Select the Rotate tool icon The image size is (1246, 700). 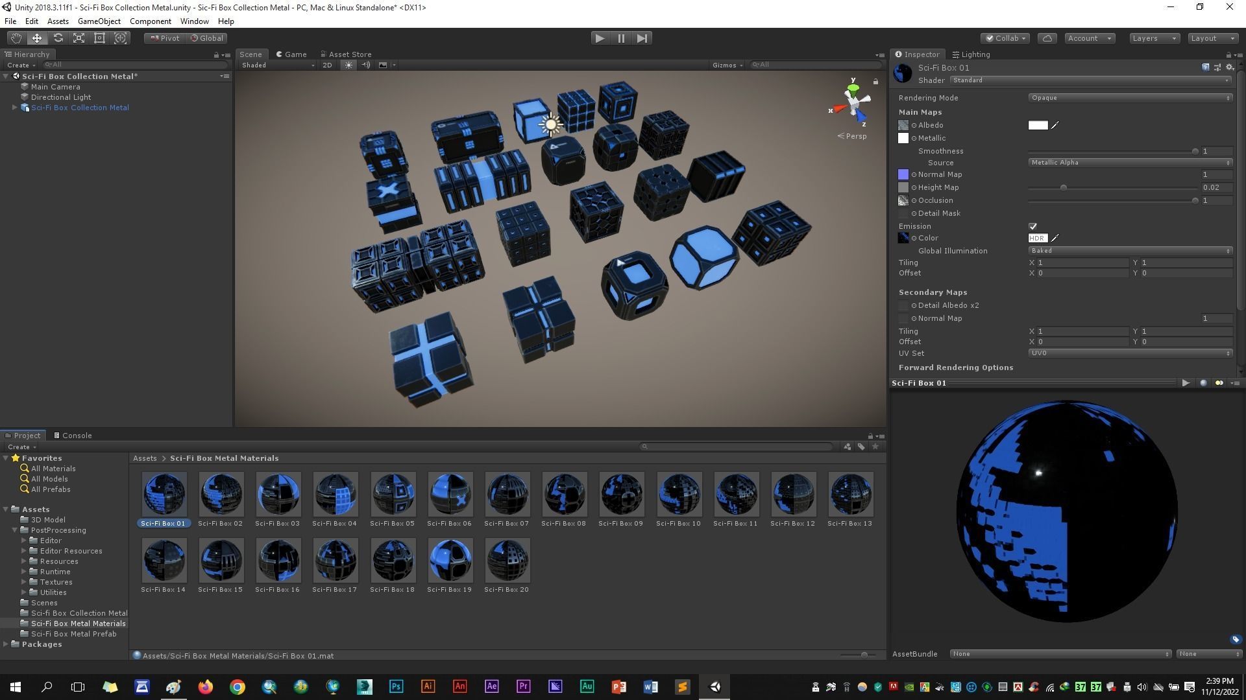(58, 38)
